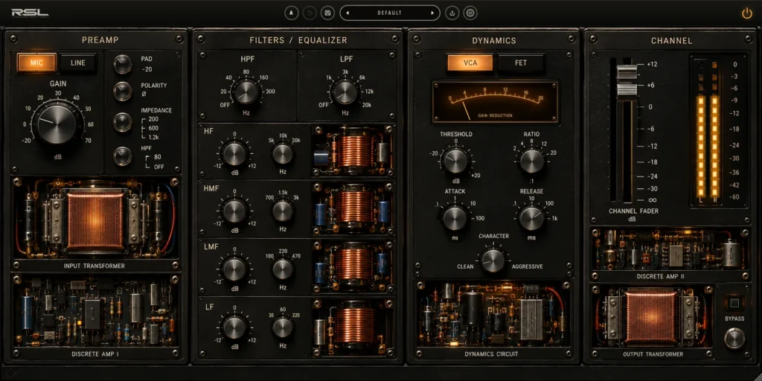Go to the next preset with right arrow

(432, 13)
